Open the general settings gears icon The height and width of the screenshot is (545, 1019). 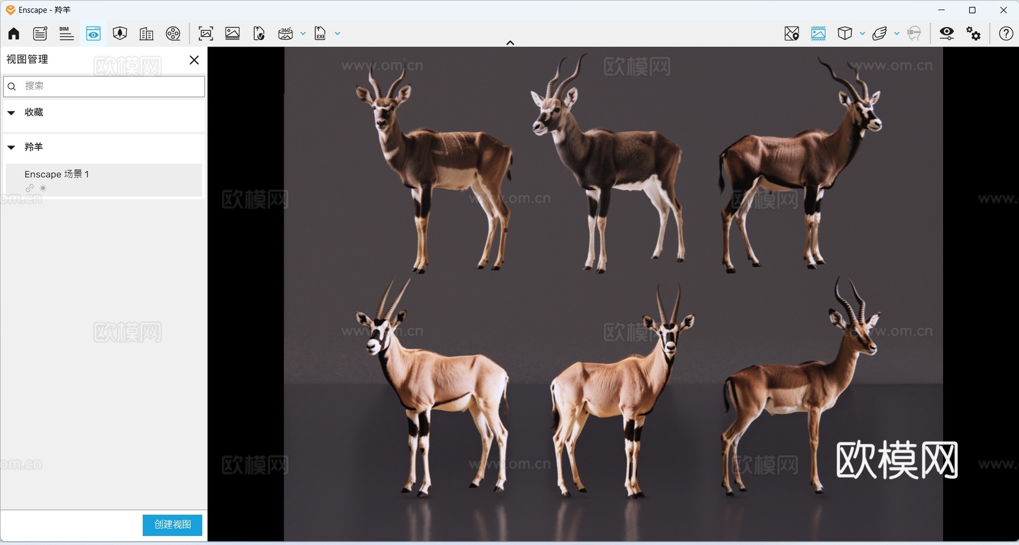974,33
